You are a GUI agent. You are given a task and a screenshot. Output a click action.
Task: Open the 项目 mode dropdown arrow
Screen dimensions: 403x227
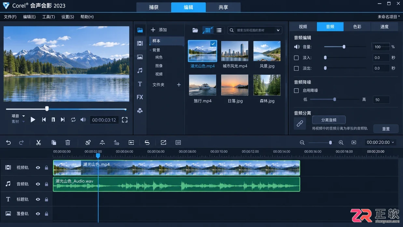coord(23,116)
